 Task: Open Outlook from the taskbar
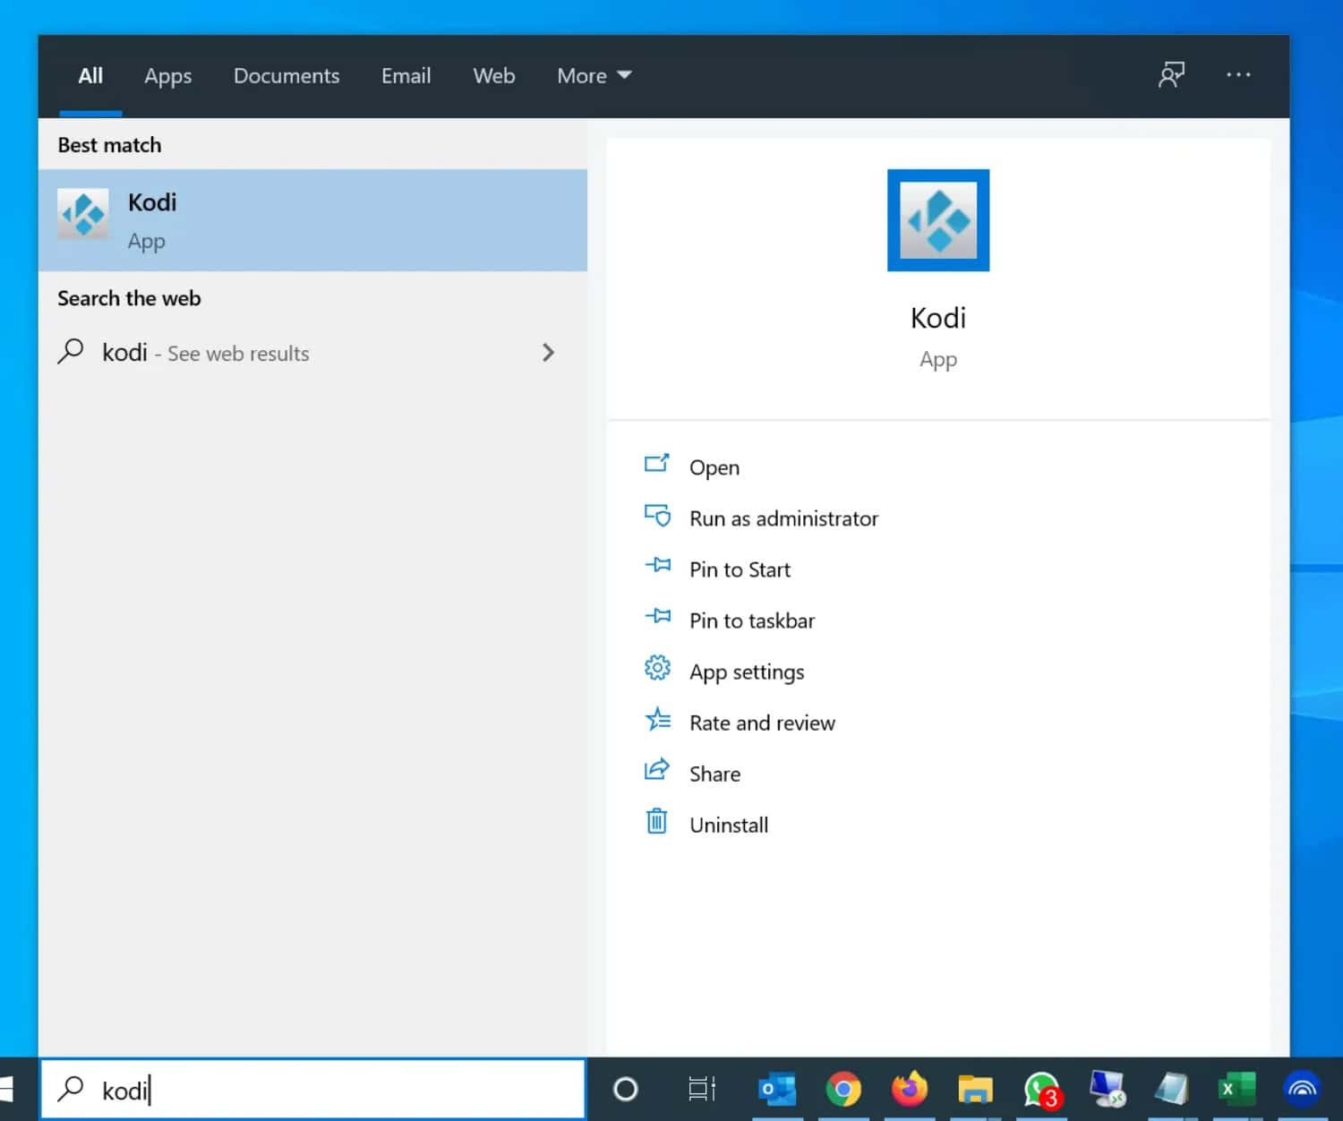click(x=777, y=1089)
